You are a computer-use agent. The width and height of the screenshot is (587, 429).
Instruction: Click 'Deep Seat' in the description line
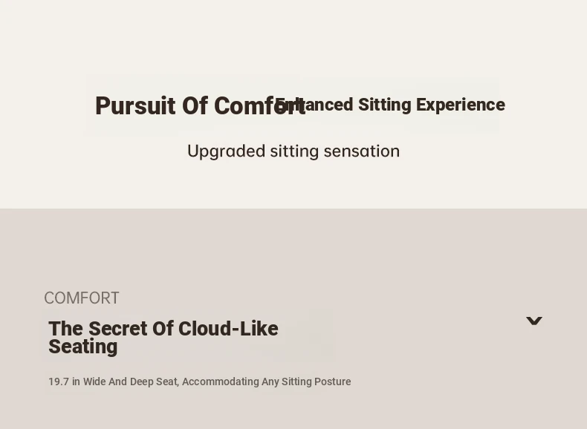154,381
